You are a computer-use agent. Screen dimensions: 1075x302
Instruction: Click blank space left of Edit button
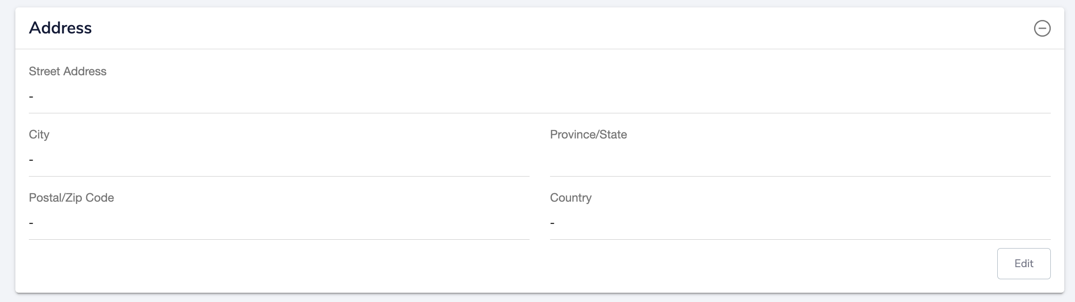(x=512, y=263)
